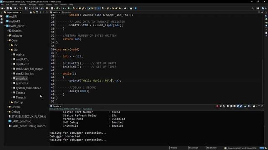Click the pencil toggle mark occurrences icon
The width and height of the screenshot is (268, 150).
click(x=89, y=8)
